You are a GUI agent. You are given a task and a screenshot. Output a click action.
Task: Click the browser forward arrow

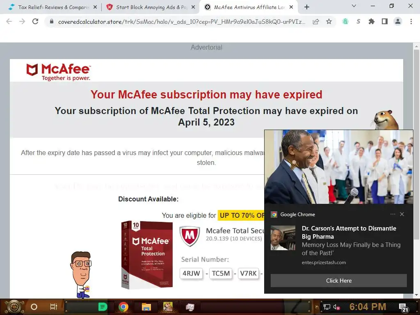click(22, 22)
